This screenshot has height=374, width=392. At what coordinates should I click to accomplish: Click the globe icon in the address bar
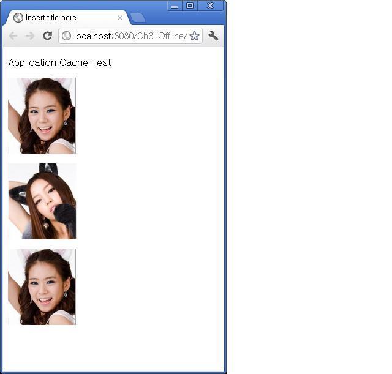point(66,36)
